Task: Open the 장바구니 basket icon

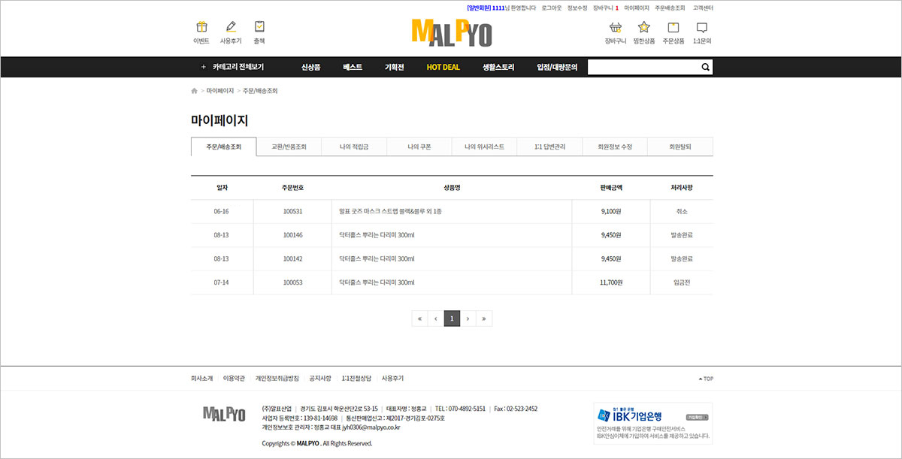Action: pos(616,27)
